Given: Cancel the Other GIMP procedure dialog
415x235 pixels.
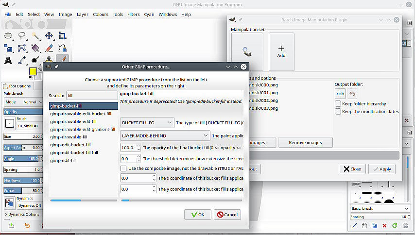Looking at the screenshot, I should coord(227,215).
